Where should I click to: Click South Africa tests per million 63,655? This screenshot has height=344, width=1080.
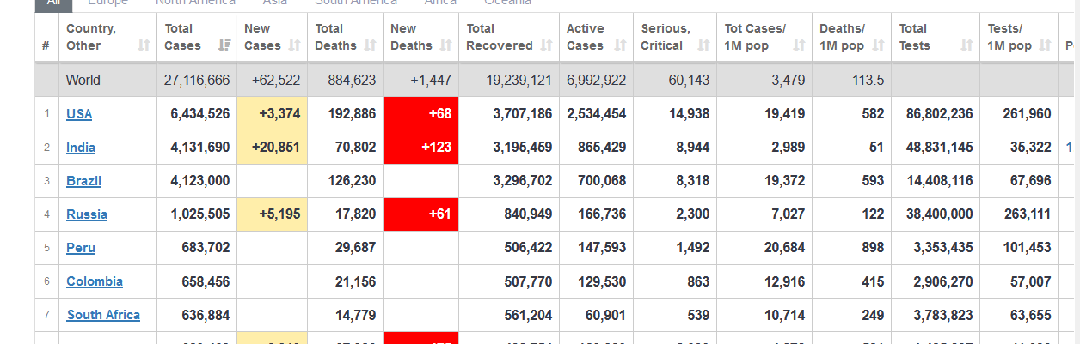(1030, 315)
